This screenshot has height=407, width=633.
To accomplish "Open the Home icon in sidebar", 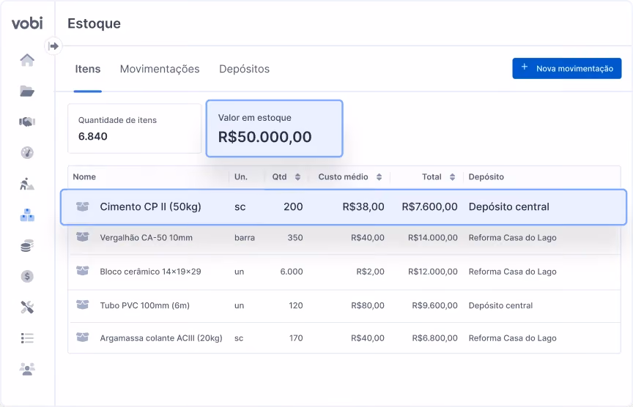I will tap(27, 60).
